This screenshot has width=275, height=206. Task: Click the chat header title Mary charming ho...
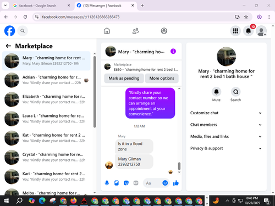(x=141, y=52)
